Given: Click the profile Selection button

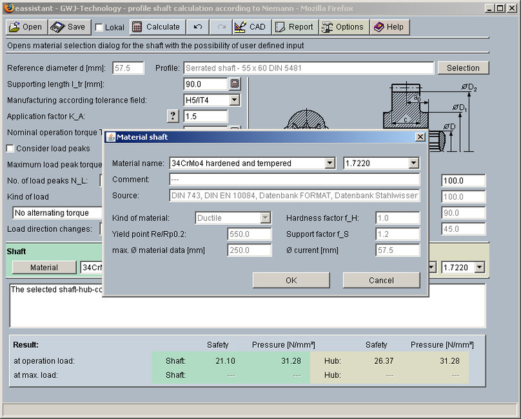Looking at the screenshot, I should (463, 68).
